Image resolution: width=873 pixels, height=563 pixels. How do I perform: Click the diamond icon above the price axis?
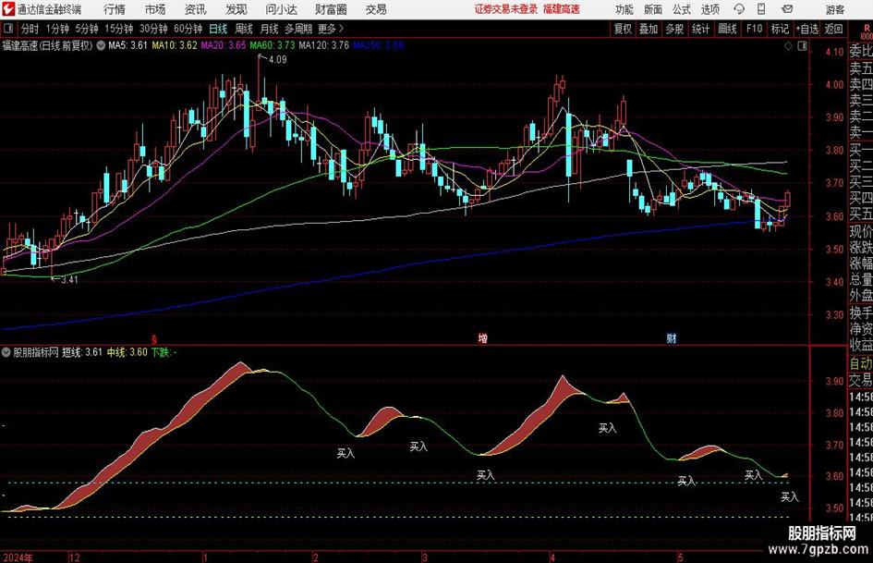click(788, 46)
